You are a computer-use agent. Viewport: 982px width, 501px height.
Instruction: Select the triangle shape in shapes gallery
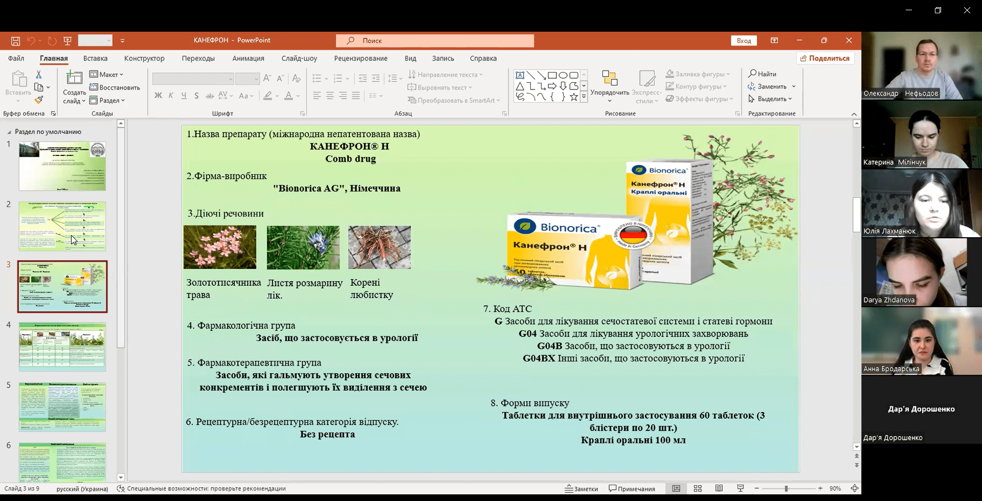pos(520,86)
